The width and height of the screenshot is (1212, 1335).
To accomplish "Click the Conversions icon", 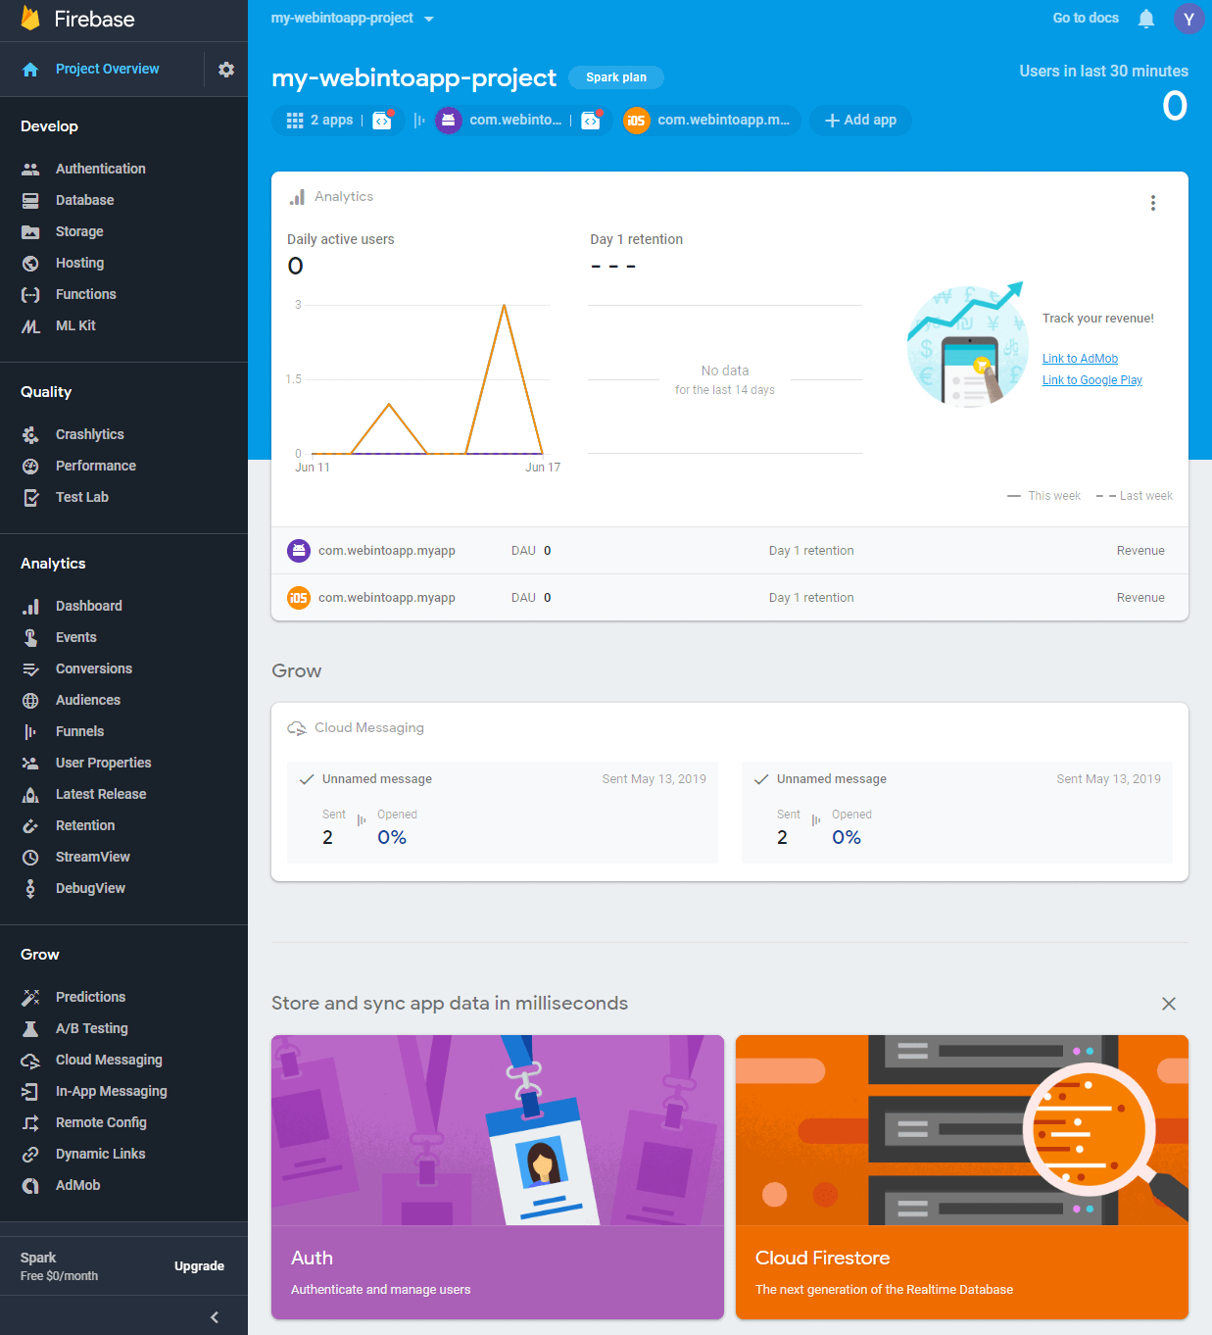I will pyautogui.click(x=30, y=668).
